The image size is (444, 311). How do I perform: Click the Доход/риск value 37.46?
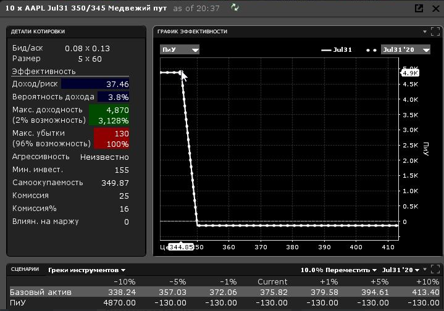click(x=117, y=84)
